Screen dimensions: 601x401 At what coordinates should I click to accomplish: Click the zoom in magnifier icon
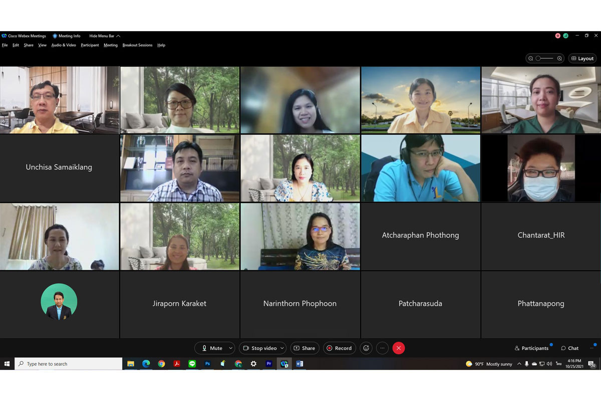tap(559, 59)
